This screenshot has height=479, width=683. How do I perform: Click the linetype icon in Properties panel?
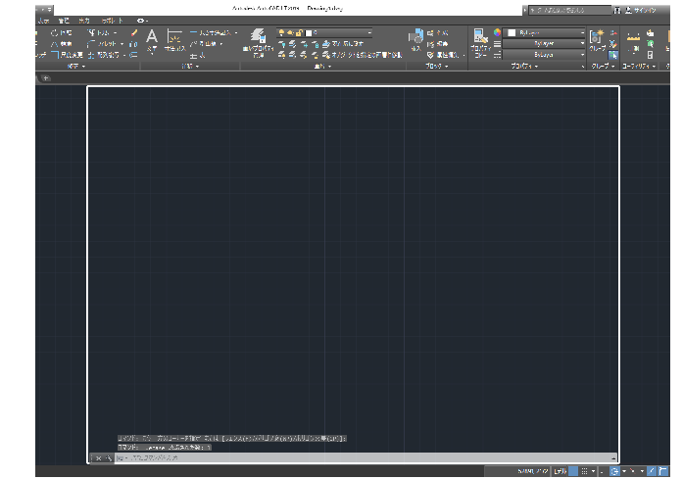497,55
